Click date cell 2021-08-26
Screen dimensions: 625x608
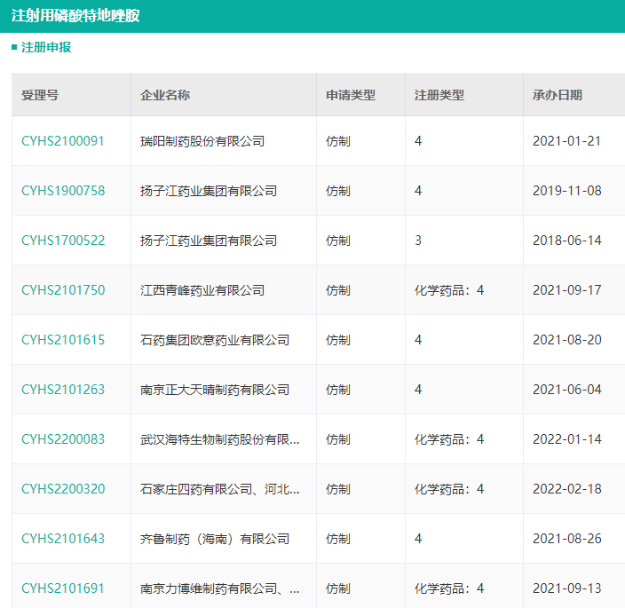click(567, 539)
